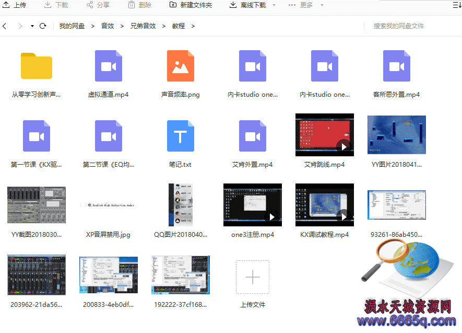Click the 教程 breadcrumb
This screenshot has width=462, height=333.
[x=179, y=26]
